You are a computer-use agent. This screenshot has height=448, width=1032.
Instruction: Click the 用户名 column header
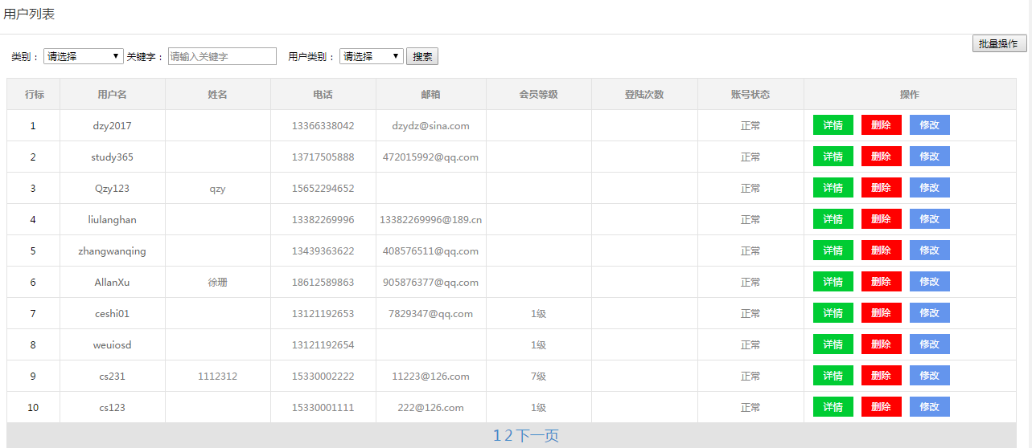pyautogui.click(x=112, y=95)
